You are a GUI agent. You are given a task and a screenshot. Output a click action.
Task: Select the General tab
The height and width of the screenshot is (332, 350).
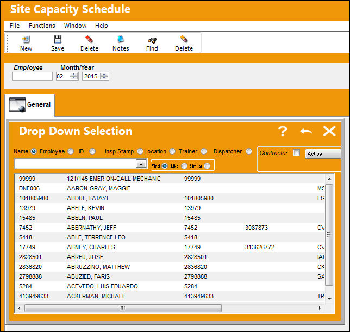click(x=30, y=105)
